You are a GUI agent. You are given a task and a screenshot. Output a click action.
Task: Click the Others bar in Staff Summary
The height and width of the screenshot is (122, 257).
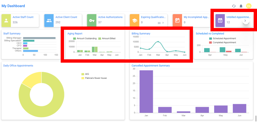(x=31, y=51)
